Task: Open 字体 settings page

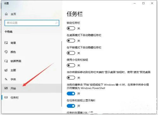Action: 32,79
